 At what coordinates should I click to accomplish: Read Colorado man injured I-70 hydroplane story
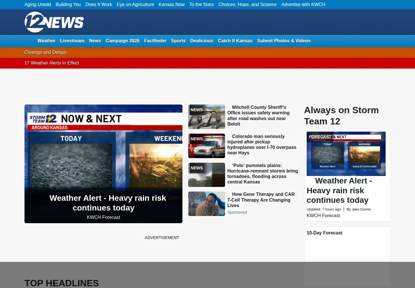[x=262, y=145]
